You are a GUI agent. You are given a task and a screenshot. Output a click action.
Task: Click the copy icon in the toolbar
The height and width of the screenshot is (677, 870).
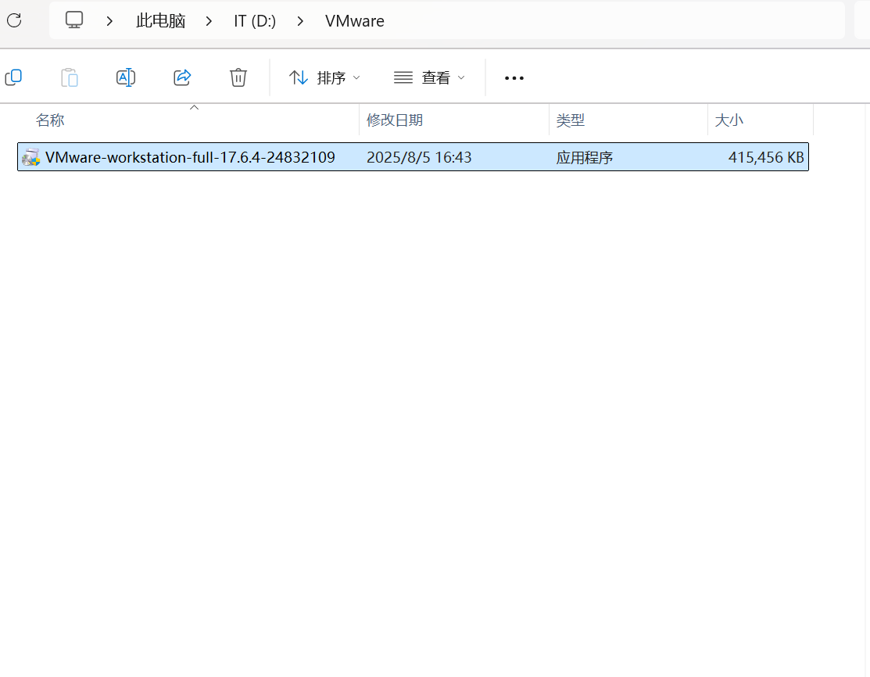(13, 77)
